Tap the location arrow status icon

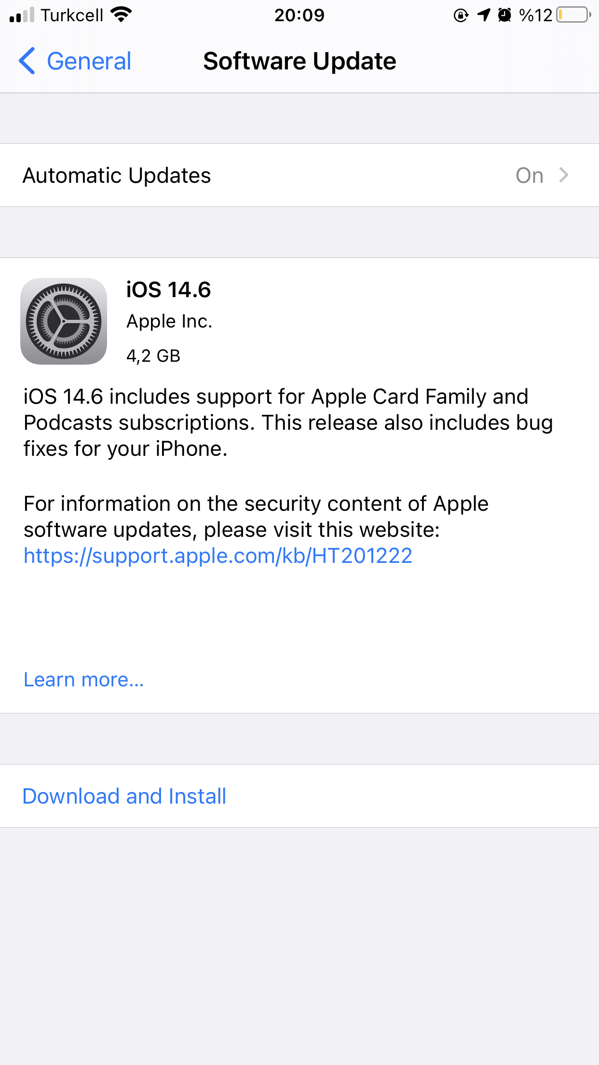484,15
